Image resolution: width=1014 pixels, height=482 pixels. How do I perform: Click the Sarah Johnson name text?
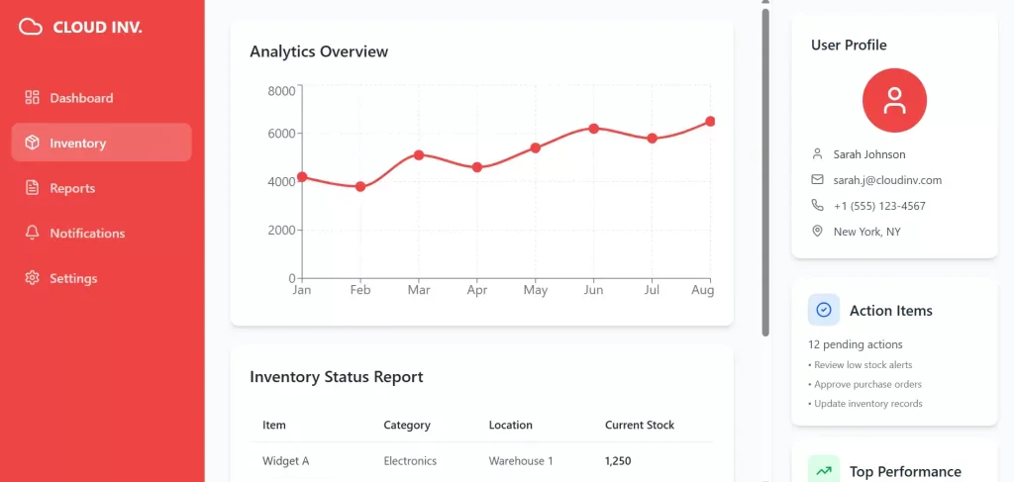[869, 154]
